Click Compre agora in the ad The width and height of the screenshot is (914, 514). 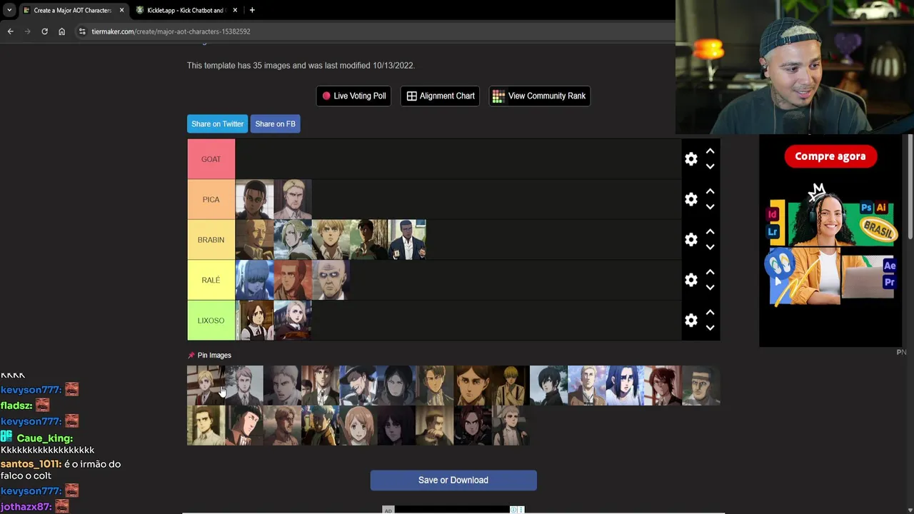pyautogui.click(x=830, y=156)
